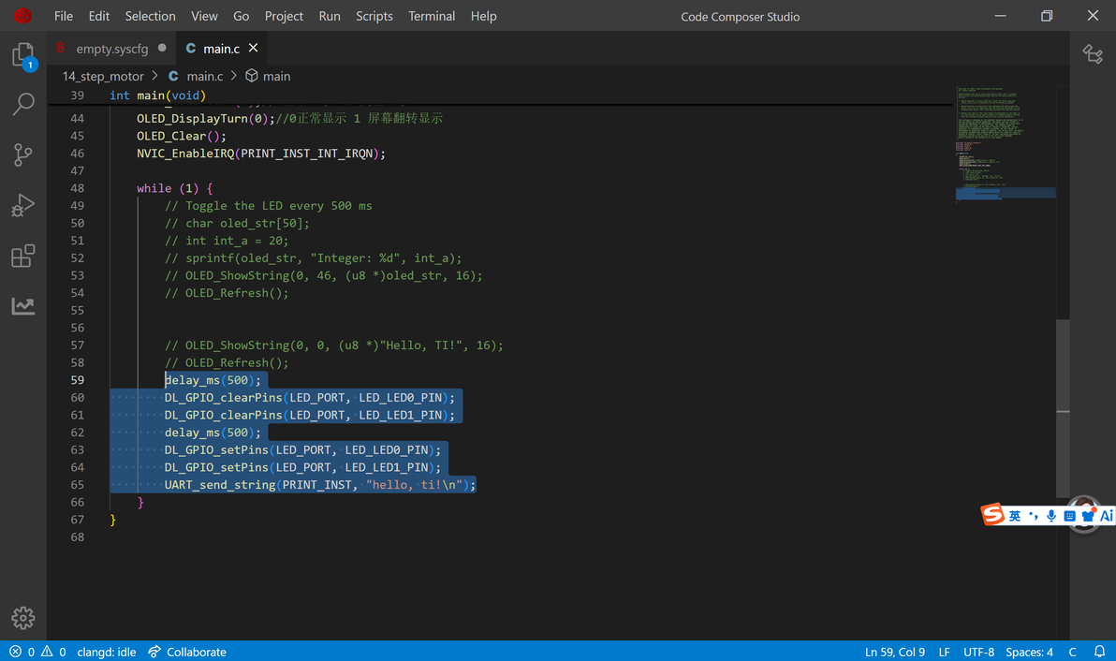Click the Sogou AI assistant icon

1107,516
